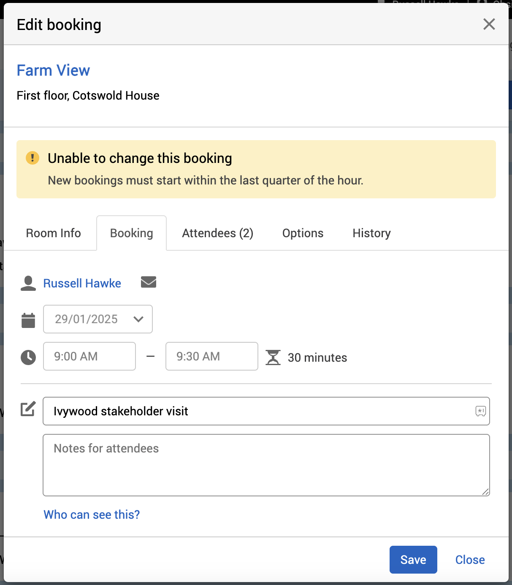This screenshot has height=585, width=512.
Task: Open the 9:00 AM start time field
Action: pyautogui.click(x=89, y=356)
